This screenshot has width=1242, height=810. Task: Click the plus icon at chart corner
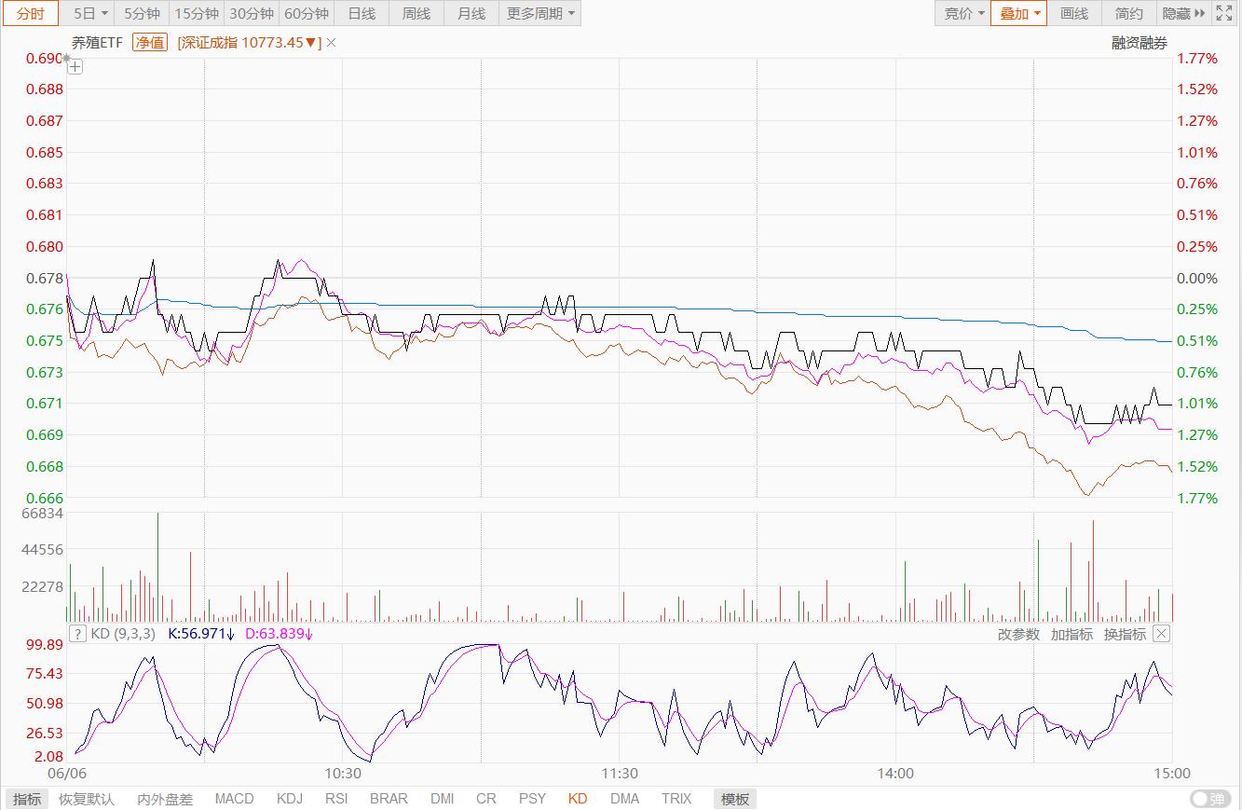75,66
